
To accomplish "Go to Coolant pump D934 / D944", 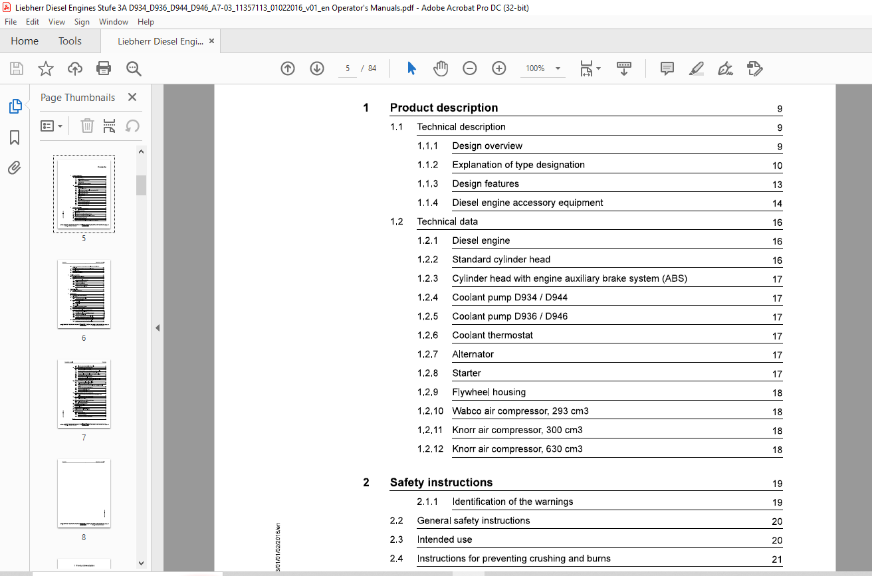I will point(510,297).
